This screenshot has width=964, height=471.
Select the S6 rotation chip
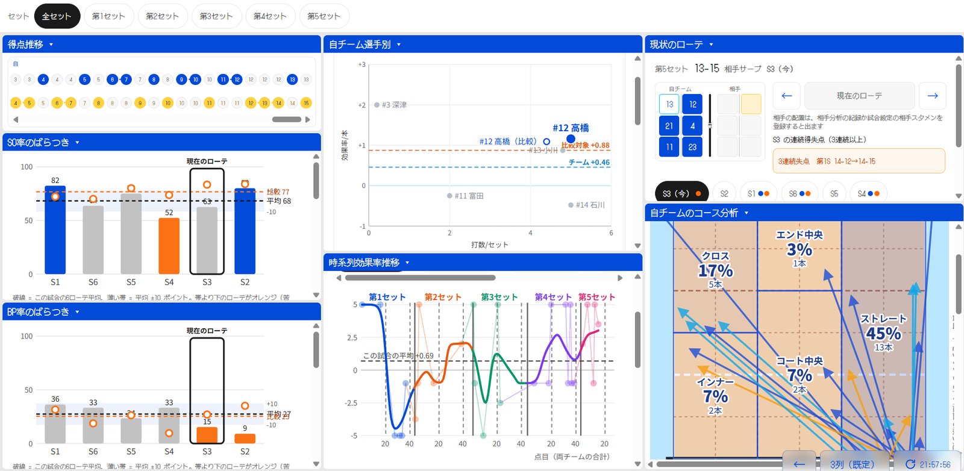click(800, 193)
